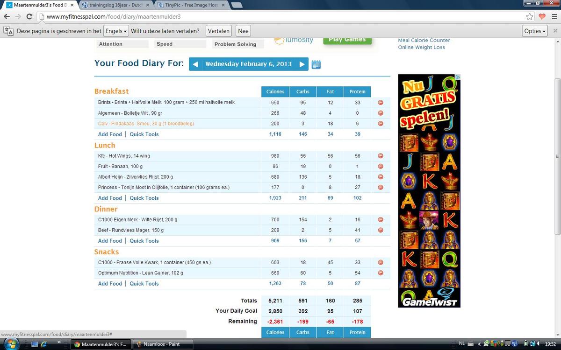Open Breakfast Quick Tools menu
This screenshot has width=561, height=350.
pyautogui.click(x=144, y=134)
